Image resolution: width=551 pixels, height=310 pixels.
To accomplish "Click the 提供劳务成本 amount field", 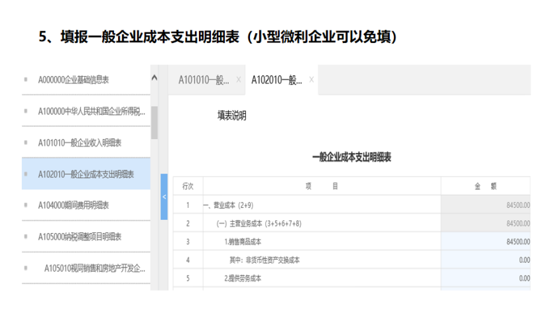I will (485, 278).
